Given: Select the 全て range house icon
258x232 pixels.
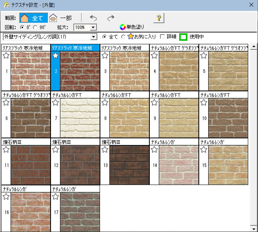Looking at the screenshot, I should click(24, 18).
